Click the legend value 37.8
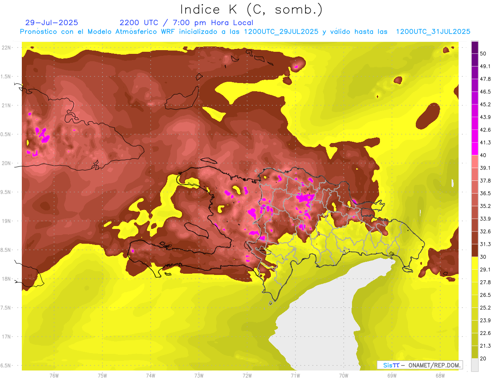 coord(485,181)
